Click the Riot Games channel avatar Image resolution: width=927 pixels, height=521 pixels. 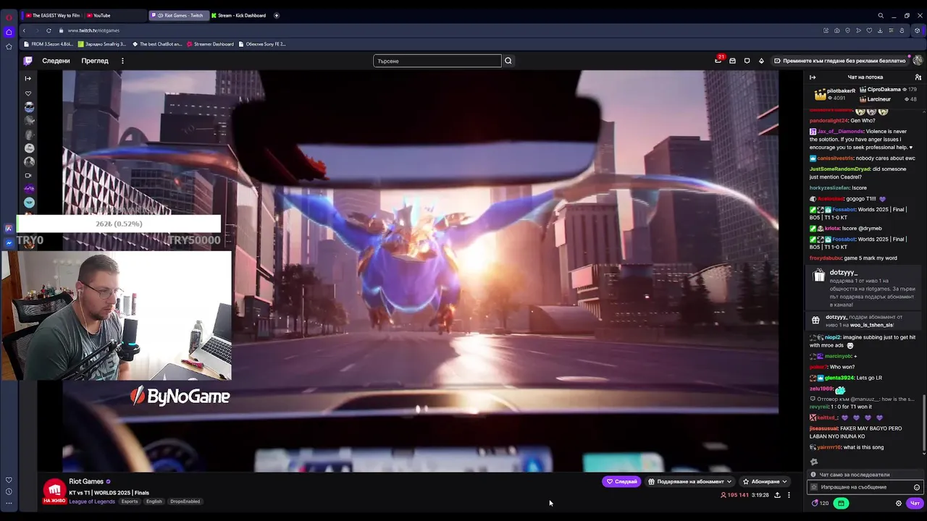coord(54,490)
